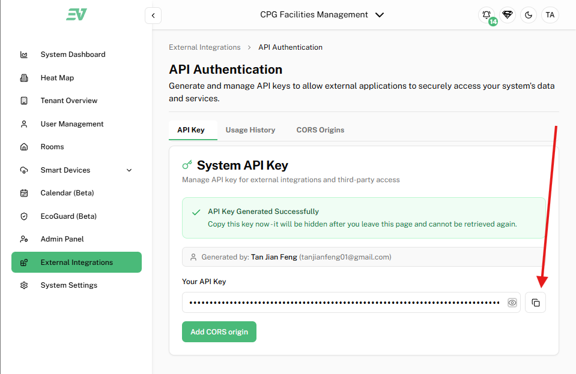Image resolution: width=576 pixels, height=374 pixels.
Task: Expand the Smart Devices submenu
Action: 129,170
